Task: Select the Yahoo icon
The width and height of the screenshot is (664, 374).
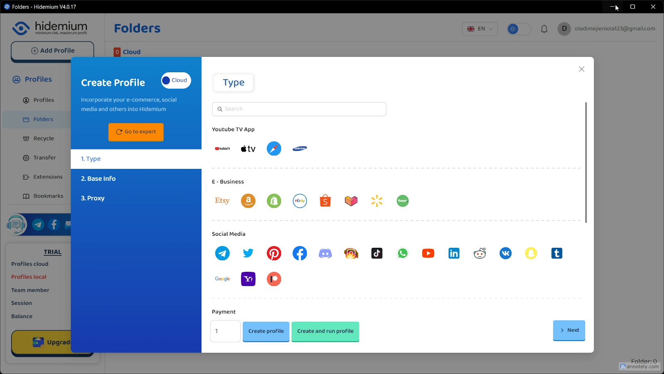Action: point(248,279)
